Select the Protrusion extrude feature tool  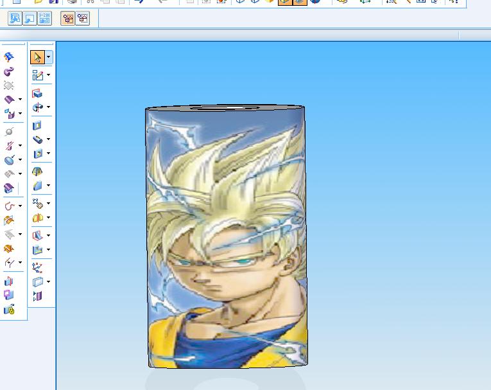tap(37, 93)
